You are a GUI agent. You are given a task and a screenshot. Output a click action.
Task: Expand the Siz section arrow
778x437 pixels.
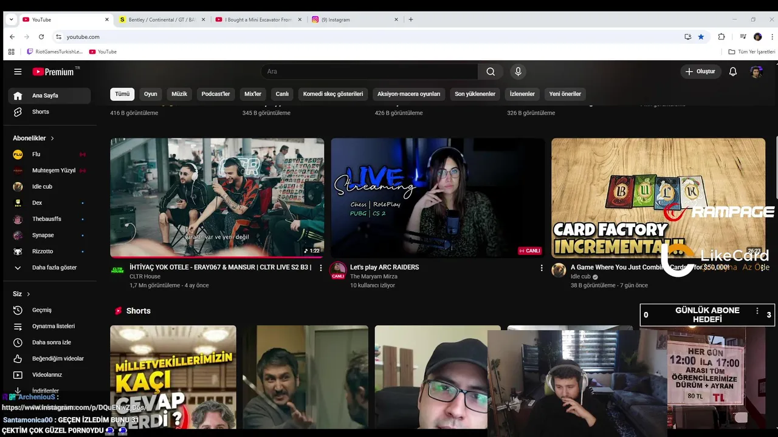tap(28, 294)
